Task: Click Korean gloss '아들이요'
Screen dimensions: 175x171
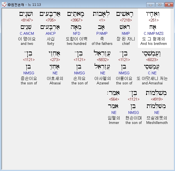Action: (x=124, y=79)
